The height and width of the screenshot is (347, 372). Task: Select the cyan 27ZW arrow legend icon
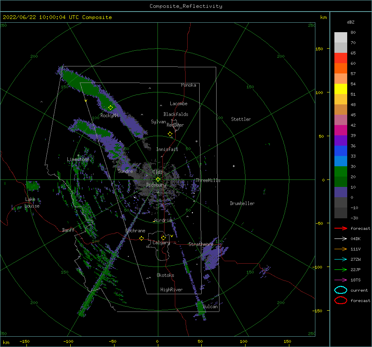point(341,260)
